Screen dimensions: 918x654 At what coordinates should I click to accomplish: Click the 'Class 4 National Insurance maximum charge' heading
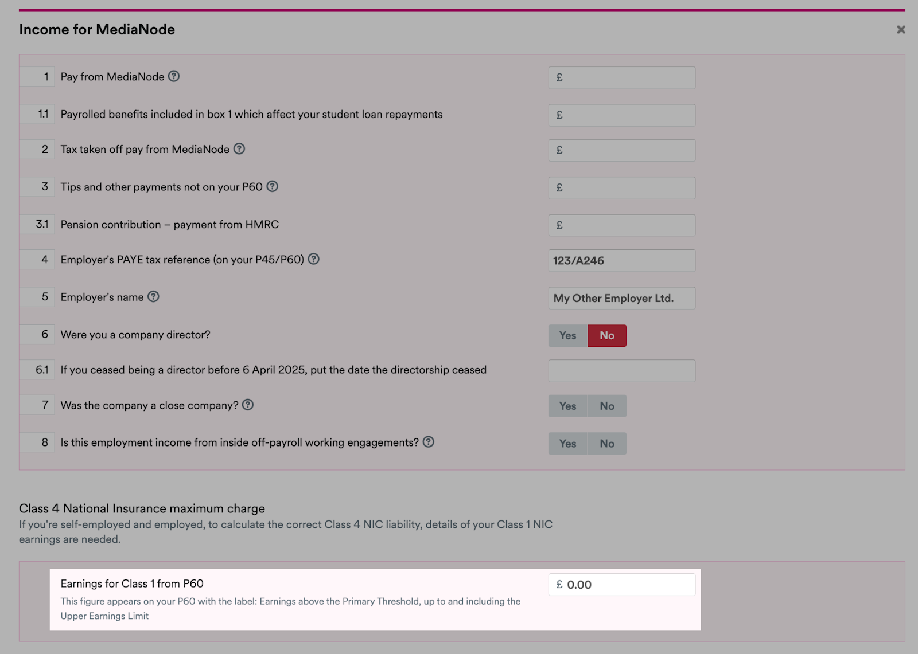142,508
